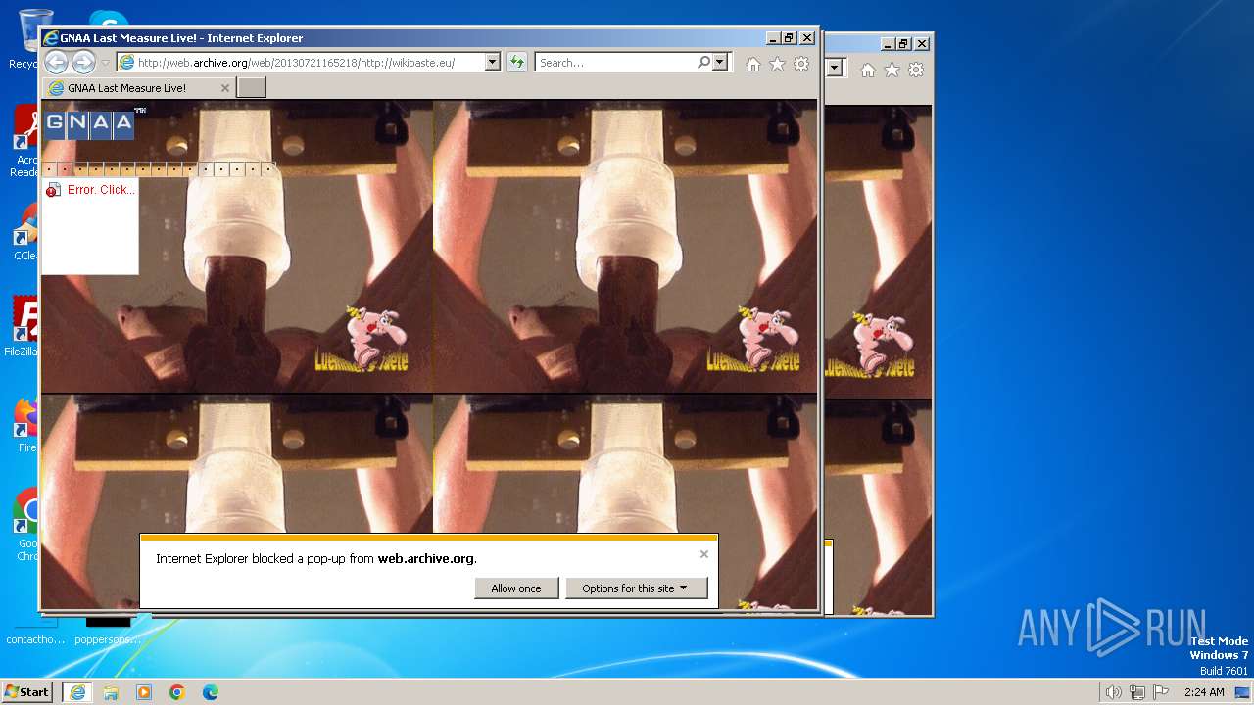Viewport: 1254px width, 705px height.
Task: Click the Search... input box
Action: point(615,63)
